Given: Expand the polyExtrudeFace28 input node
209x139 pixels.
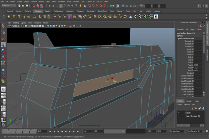Looking at the screenshot, I should [186, 39].
